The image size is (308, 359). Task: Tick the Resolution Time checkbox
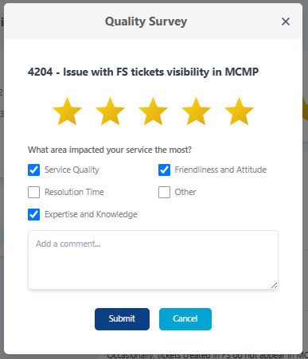point(33,192)
